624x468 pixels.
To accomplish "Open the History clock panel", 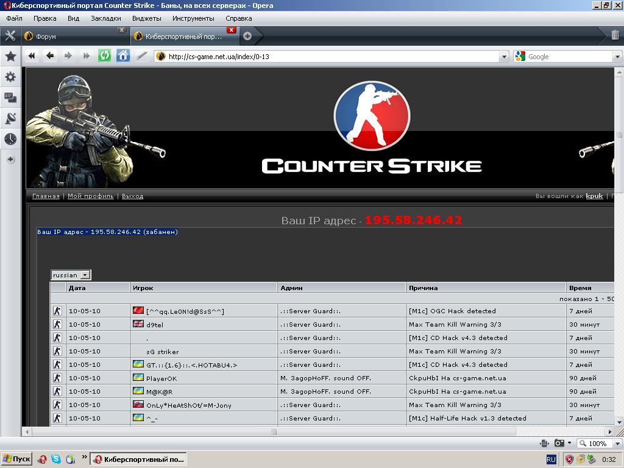I will coord(10,139).
